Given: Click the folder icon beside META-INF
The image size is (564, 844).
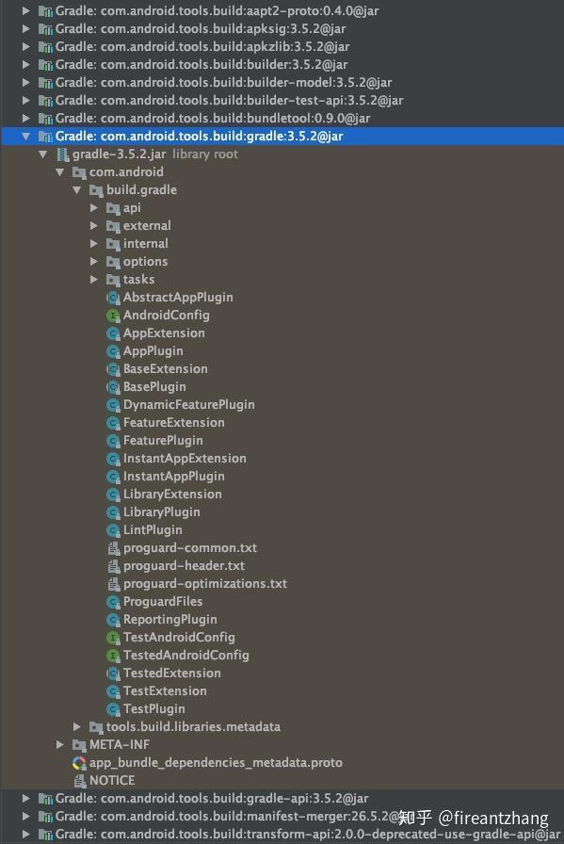Looking at the screenshot, I should [x=79, y=745].
